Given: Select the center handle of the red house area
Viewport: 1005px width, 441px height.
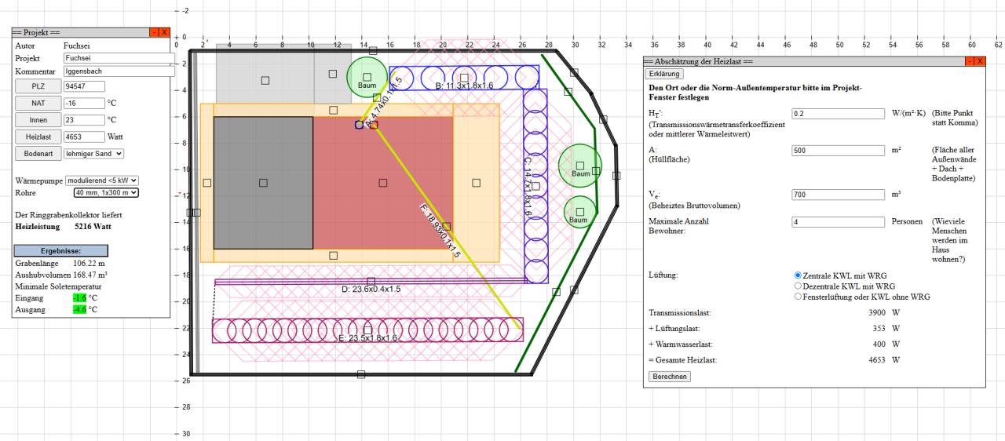Looking at the screenshot, I should click(383, 183).
